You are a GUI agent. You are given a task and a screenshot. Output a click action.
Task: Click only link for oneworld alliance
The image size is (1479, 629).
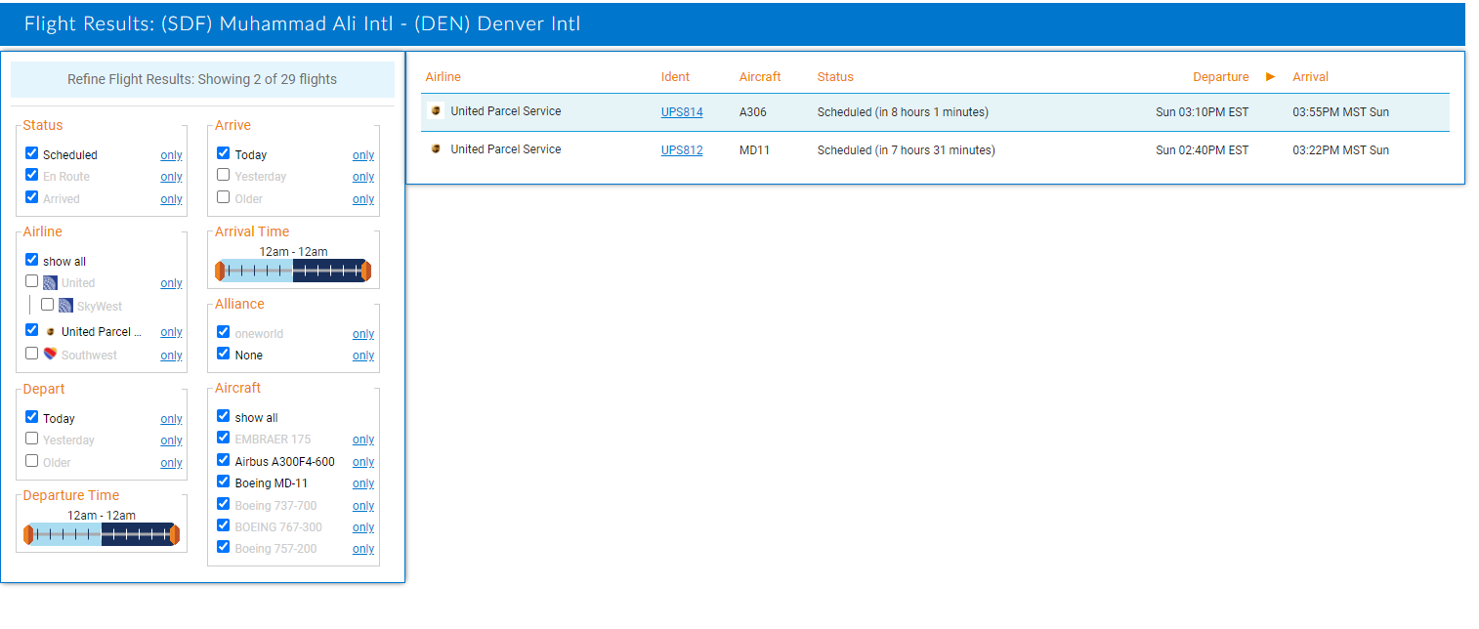(363, 334)
